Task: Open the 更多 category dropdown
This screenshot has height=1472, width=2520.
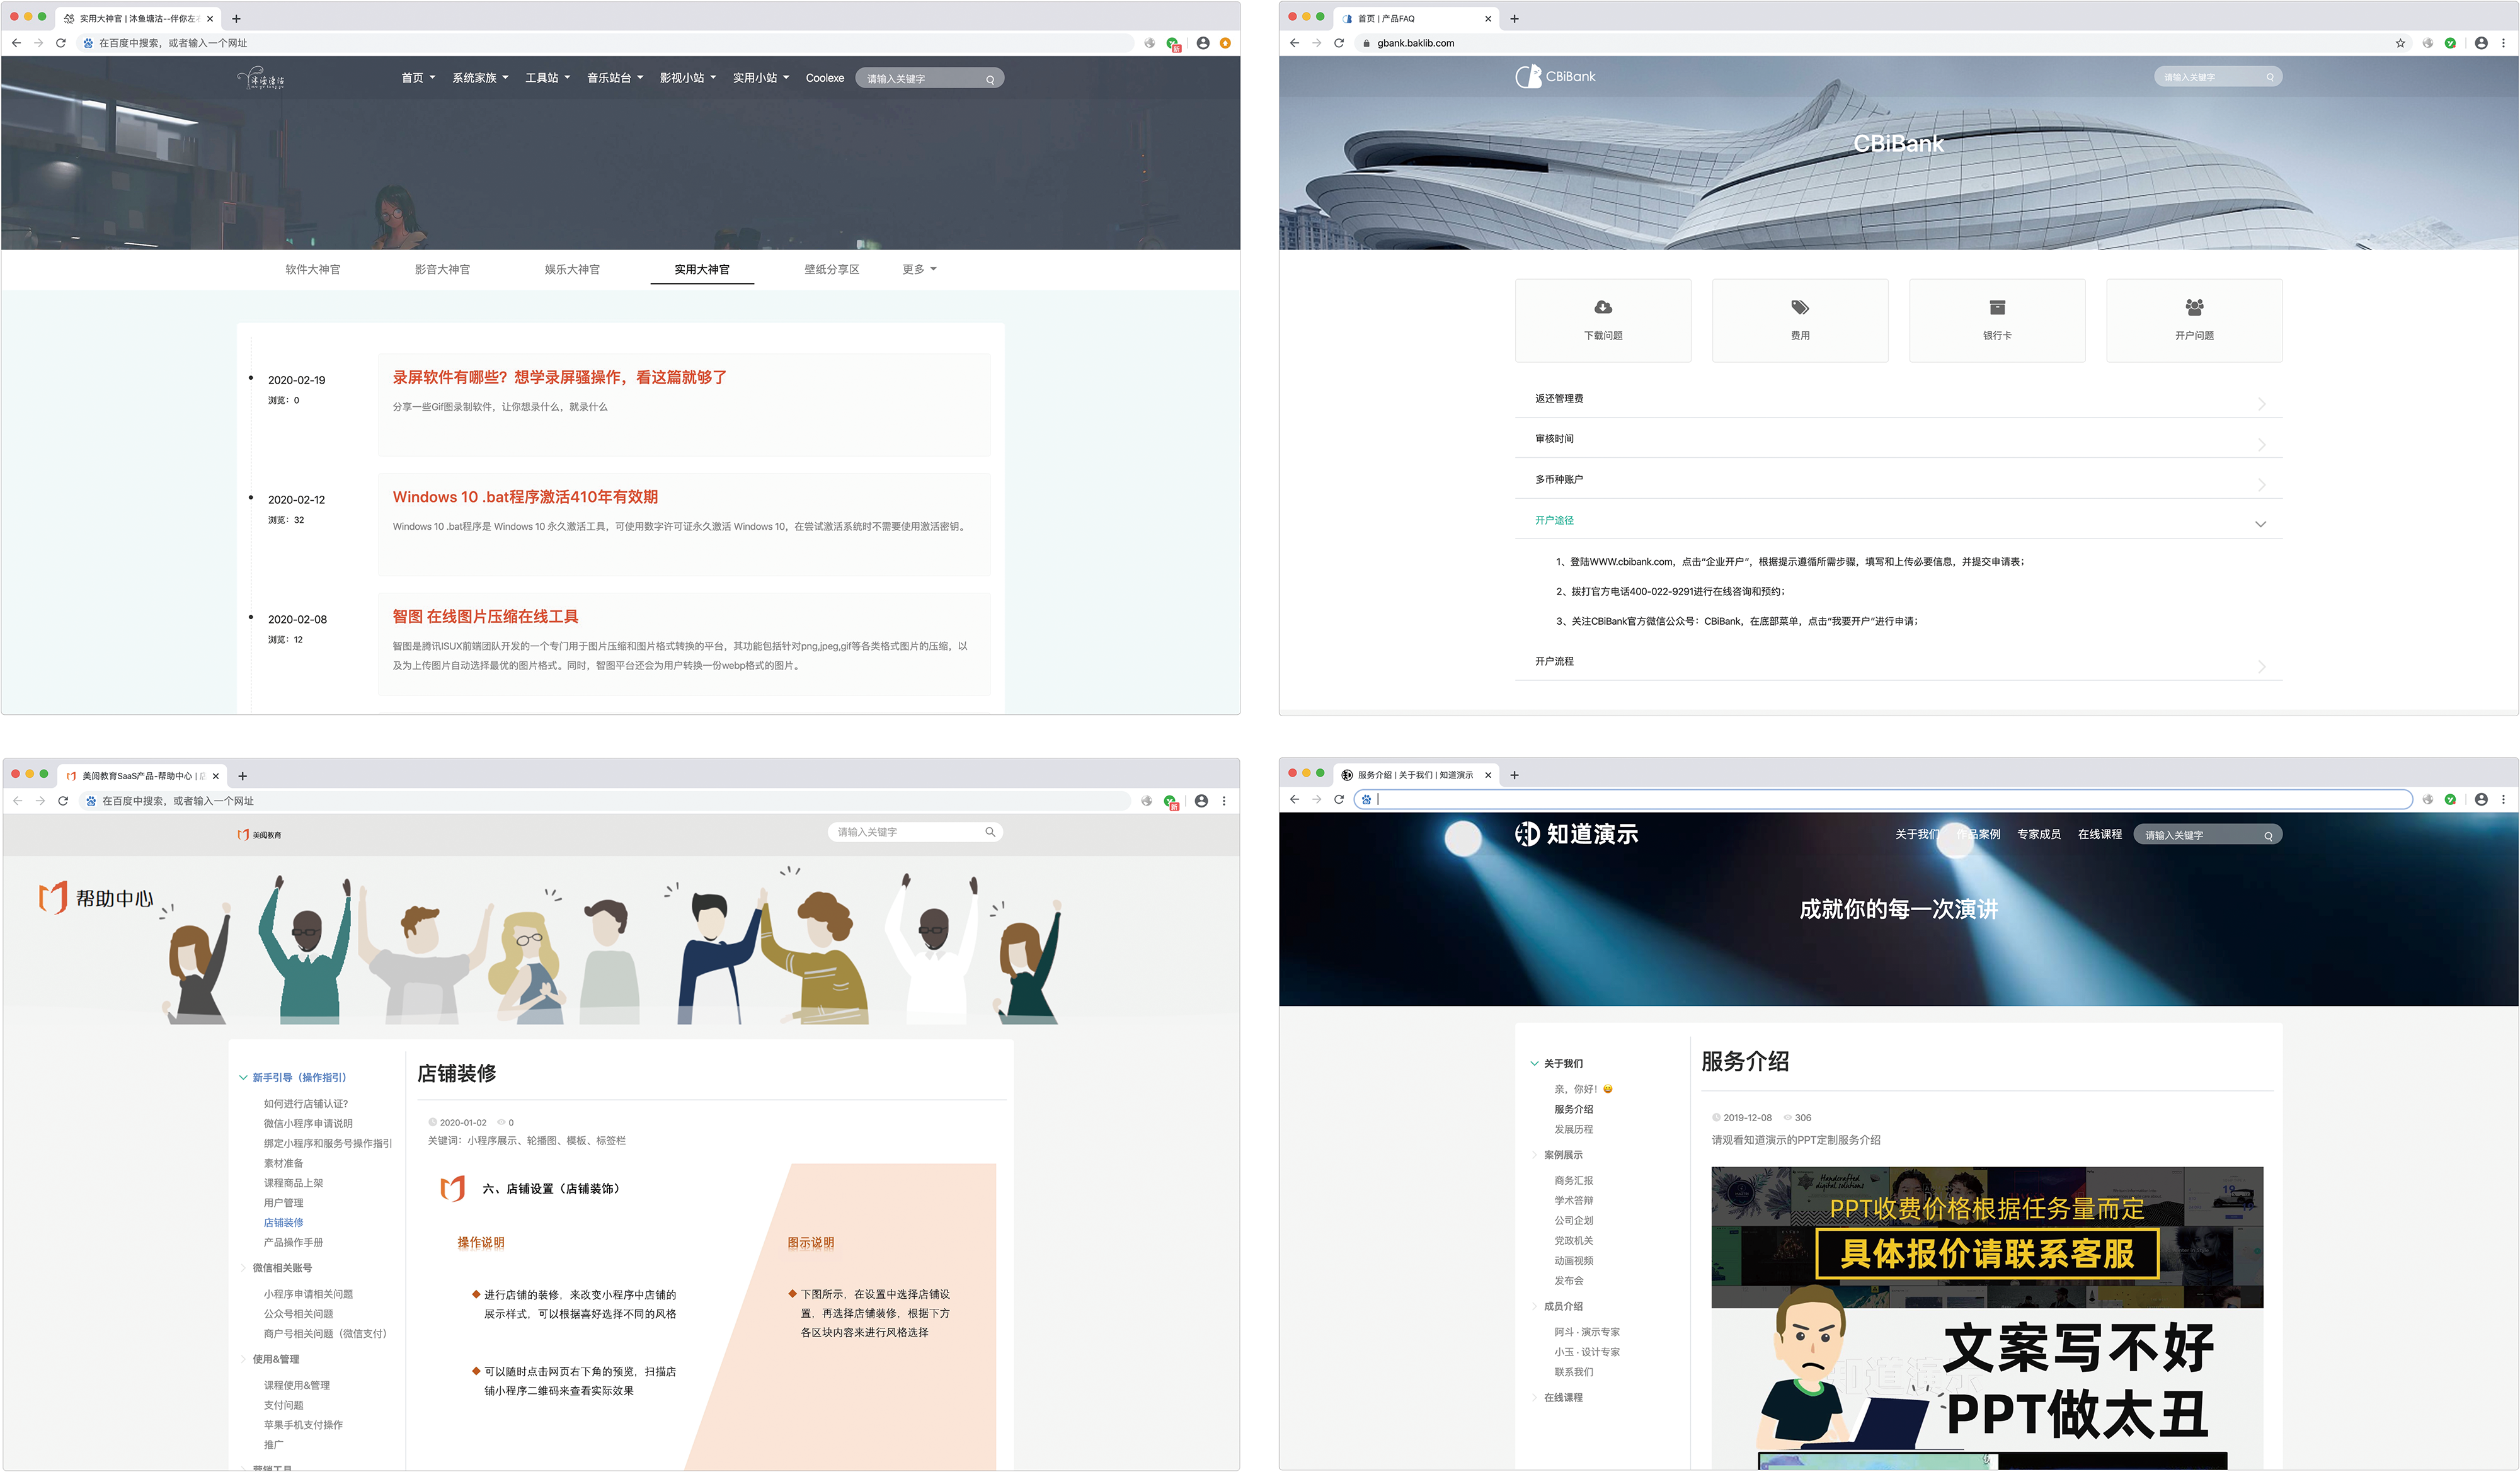Action: click(918, 269)
